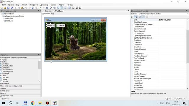Open the Вид menu
The image size is (189, 106).
click(18, 5)
